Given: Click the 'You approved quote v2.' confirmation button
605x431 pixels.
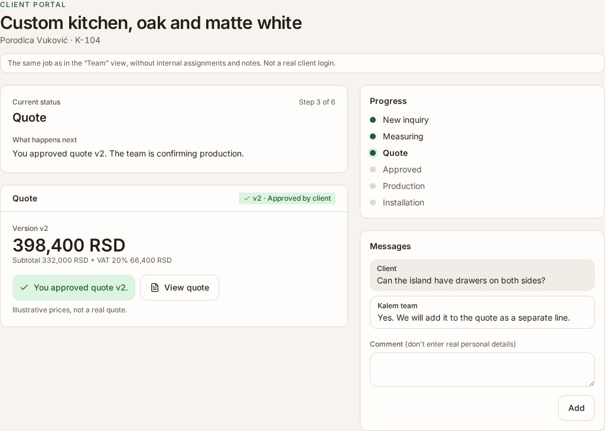Looking at the screenshot, I should (74, 288).
